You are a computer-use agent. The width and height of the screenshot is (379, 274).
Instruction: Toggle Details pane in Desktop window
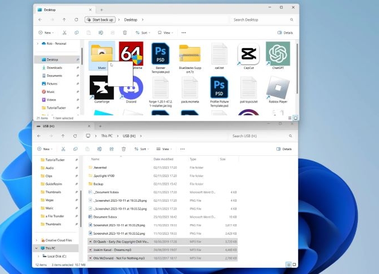coord(285,32)
